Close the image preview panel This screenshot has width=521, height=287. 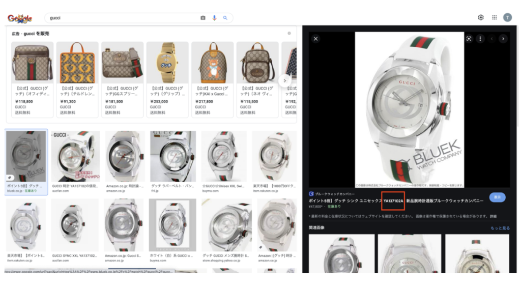point(315,39)
